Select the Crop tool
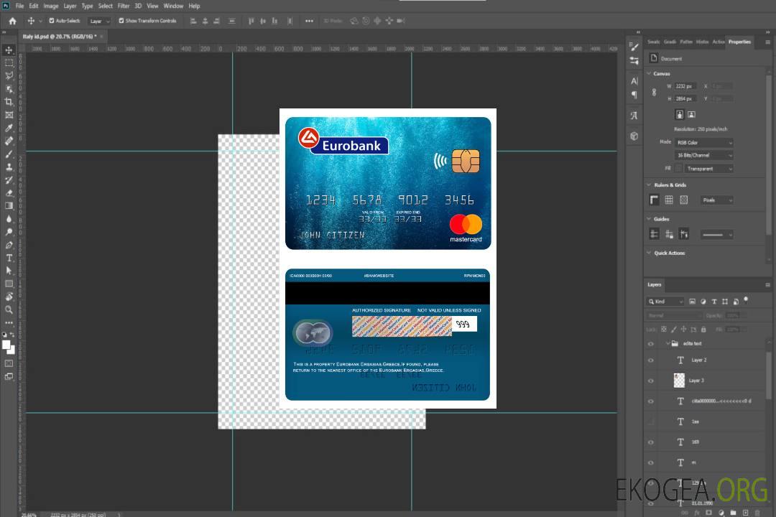Screen dimensions: 776x517 [9, 102]
